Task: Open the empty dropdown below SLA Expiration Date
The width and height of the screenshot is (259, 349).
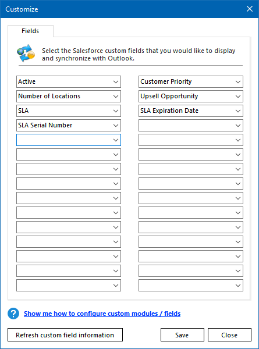Action: point(191,125)
